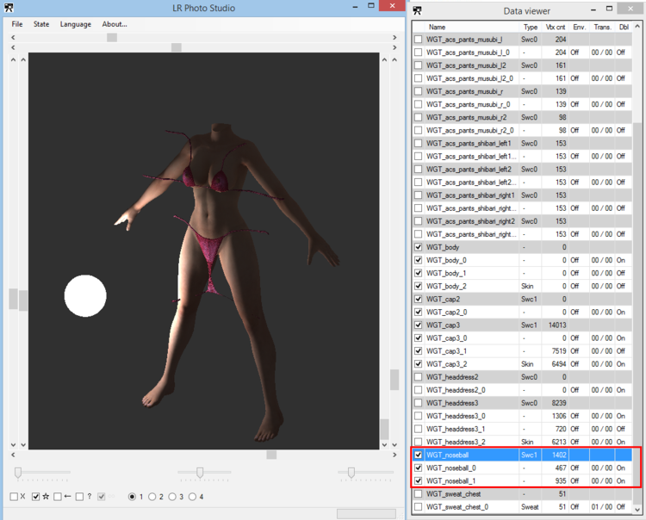Click the Data viewer scroll-down arrow
The height and width of the screenshot is (520, 646).
637,509
